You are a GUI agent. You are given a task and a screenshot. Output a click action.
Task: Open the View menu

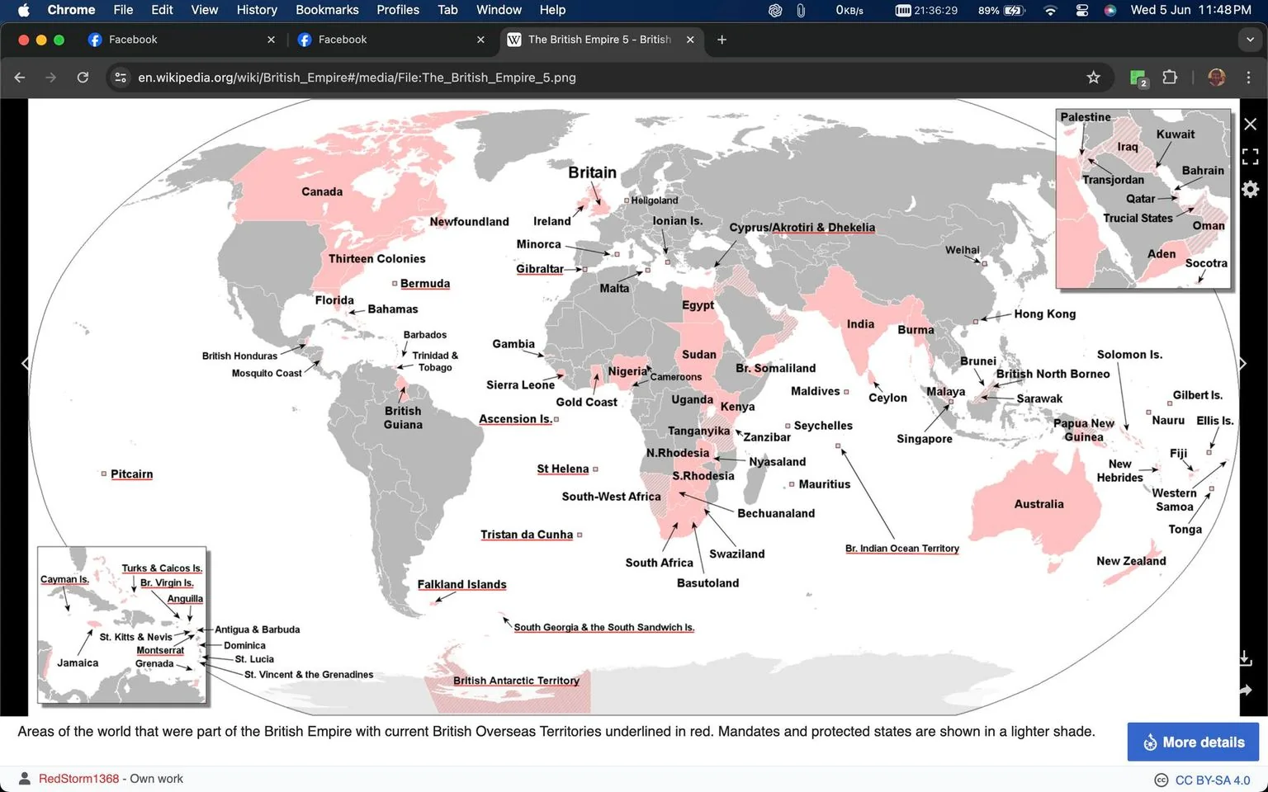tap(204, 10)
